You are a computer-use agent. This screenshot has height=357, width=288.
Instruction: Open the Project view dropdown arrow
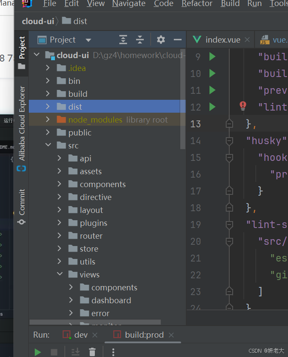coord(88,40)
